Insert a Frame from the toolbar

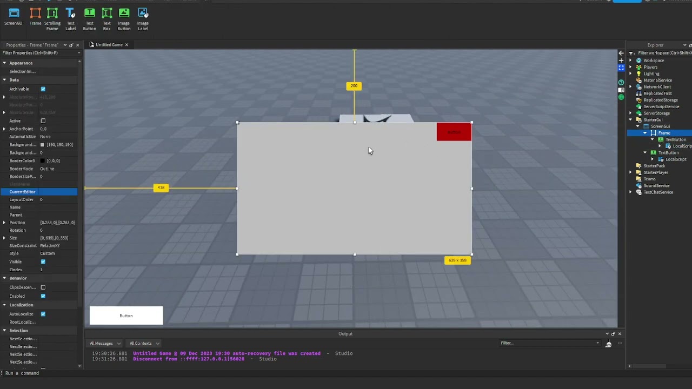35,17
